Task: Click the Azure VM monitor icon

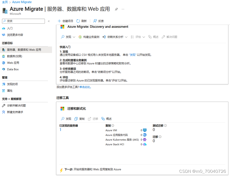Action: (145, 130)
